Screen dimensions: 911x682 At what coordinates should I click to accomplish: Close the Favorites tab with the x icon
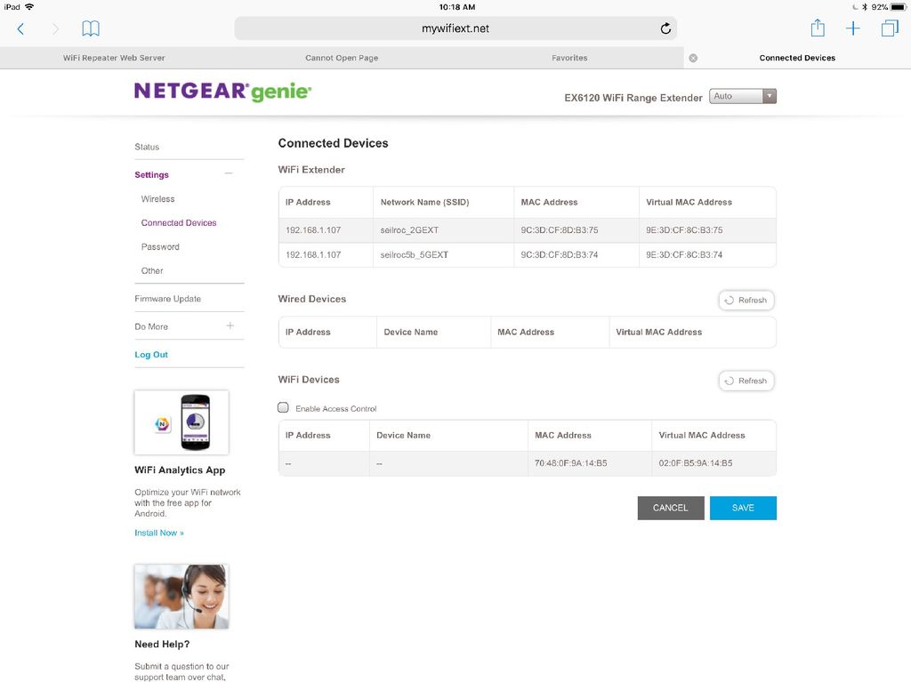tap(693, 57)
